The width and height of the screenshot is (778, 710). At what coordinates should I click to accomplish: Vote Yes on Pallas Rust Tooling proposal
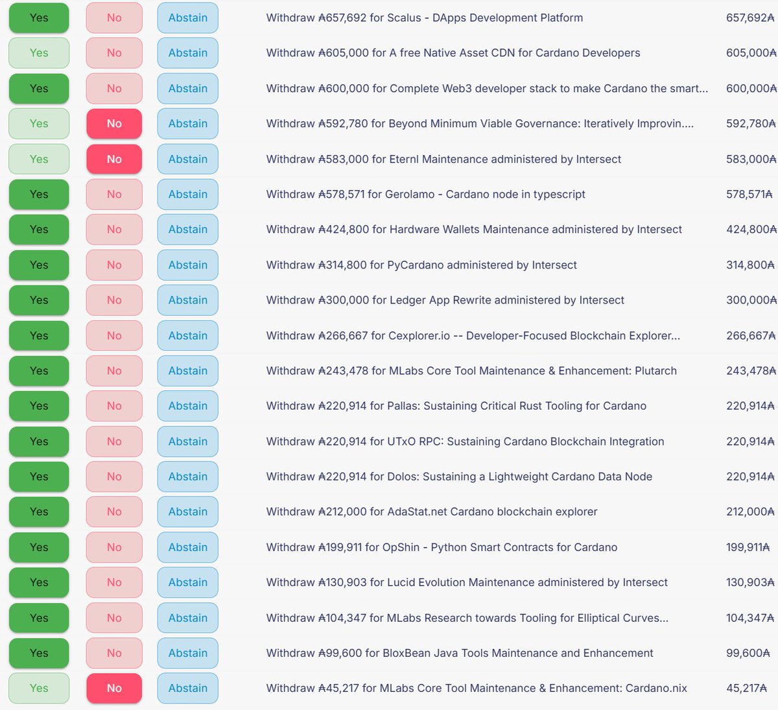click(x=39, y=406)
